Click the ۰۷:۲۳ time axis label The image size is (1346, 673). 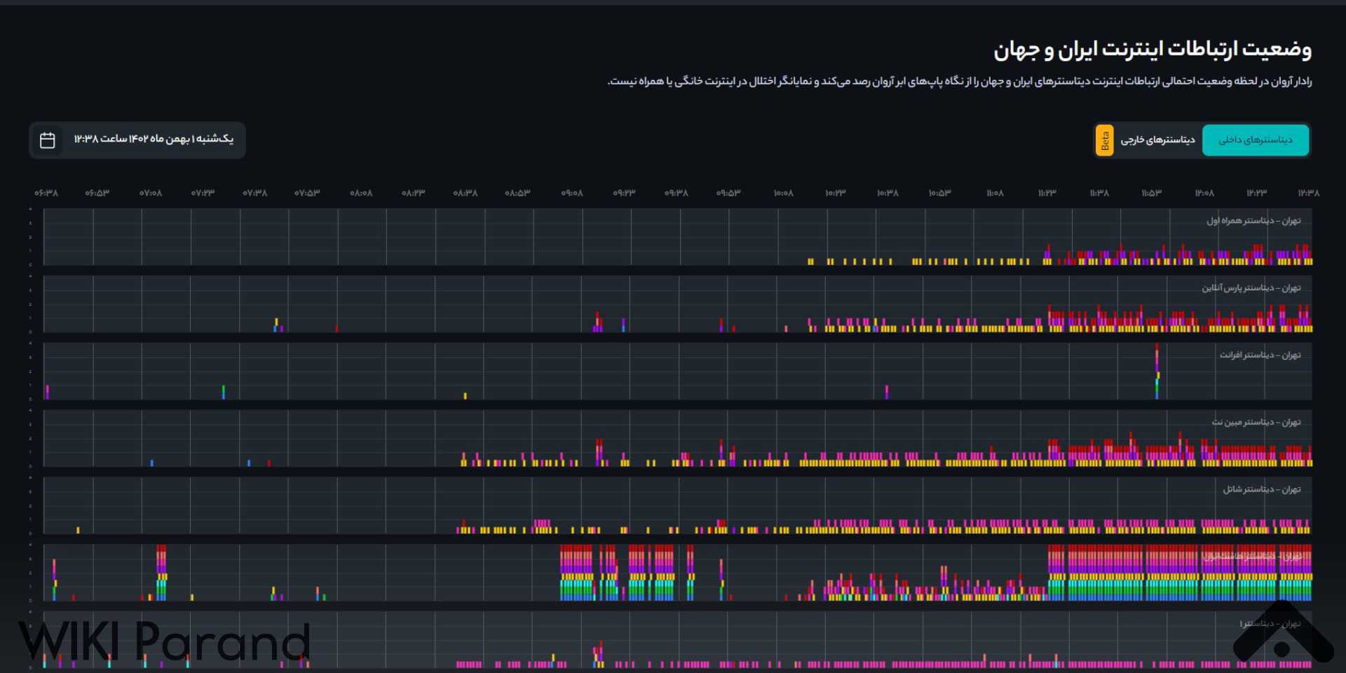(x=203, y=193)
